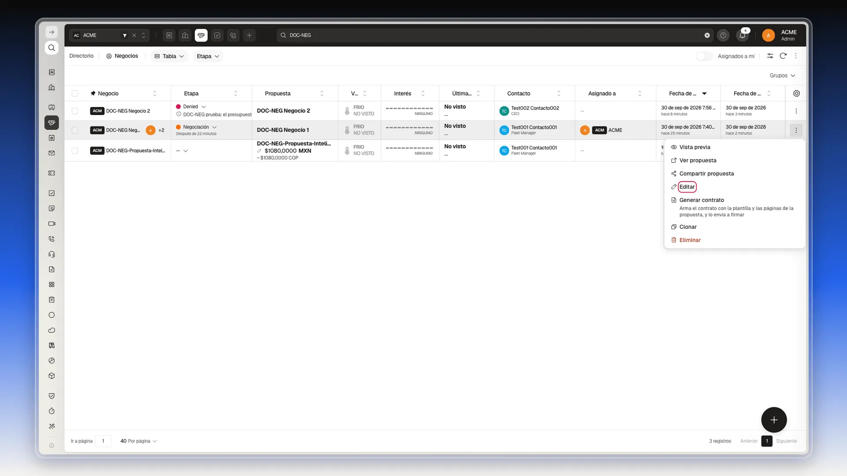
Task: Open the notifications bell
Action: (742, 35)
